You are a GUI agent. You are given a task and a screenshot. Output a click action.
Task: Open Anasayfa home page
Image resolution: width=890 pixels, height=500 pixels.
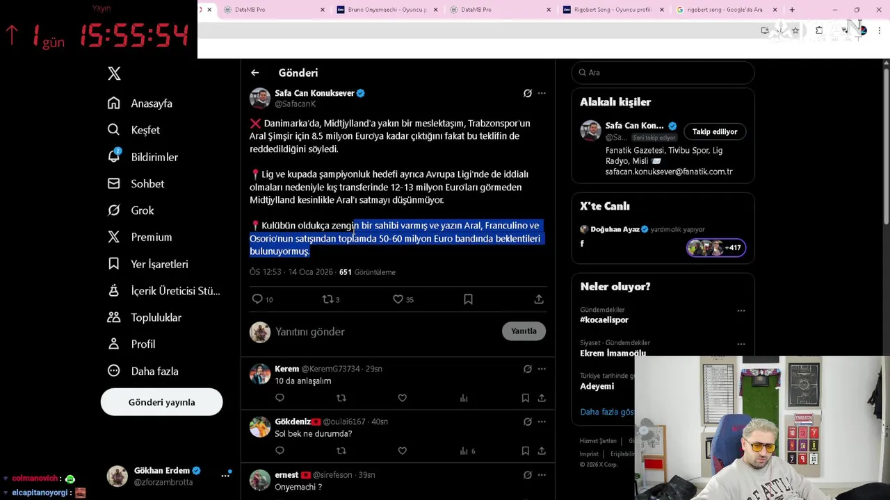point(140,103)
